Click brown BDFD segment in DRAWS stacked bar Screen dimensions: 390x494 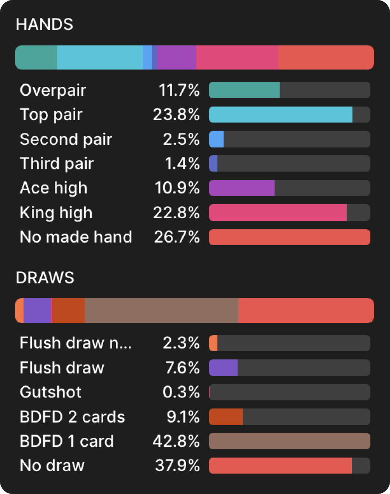click(x=161, y=311)
